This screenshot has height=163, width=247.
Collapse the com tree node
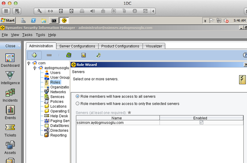[28, 63]
